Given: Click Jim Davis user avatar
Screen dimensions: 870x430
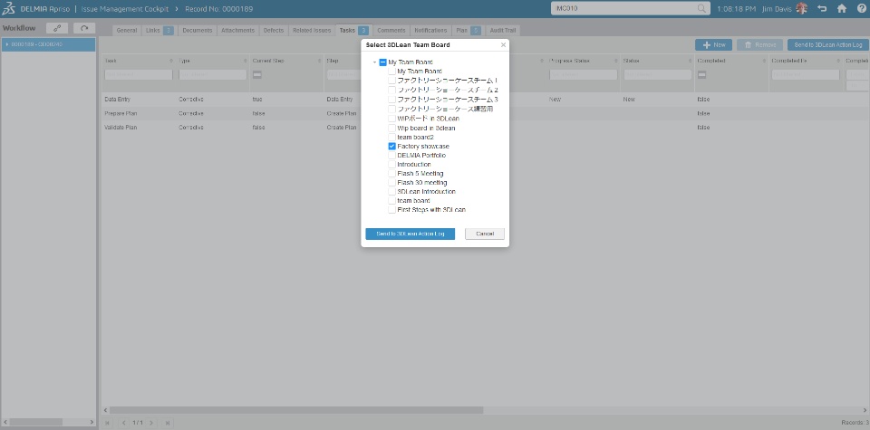Looking at the screenshot, I should [802, 8].
